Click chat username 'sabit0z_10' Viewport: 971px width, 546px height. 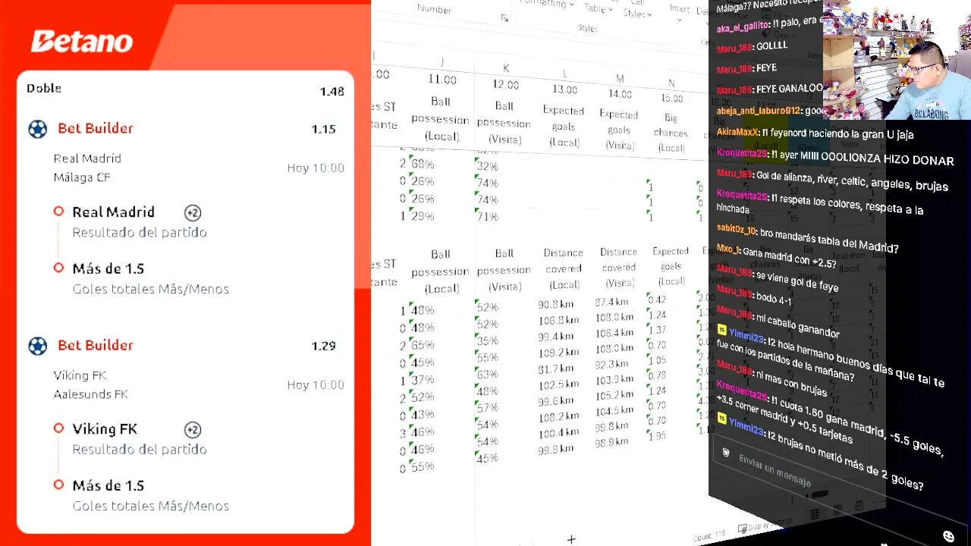pos(737,231)
